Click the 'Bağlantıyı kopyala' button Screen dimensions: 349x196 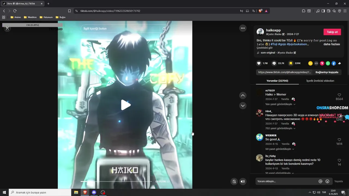pos(327,72)
